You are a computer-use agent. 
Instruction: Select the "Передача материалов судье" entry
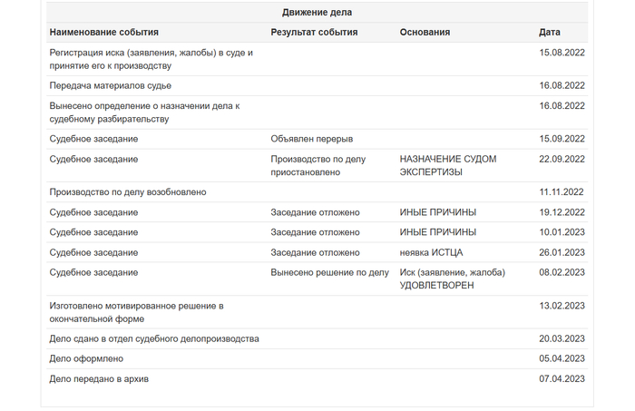tap(110, 85)
